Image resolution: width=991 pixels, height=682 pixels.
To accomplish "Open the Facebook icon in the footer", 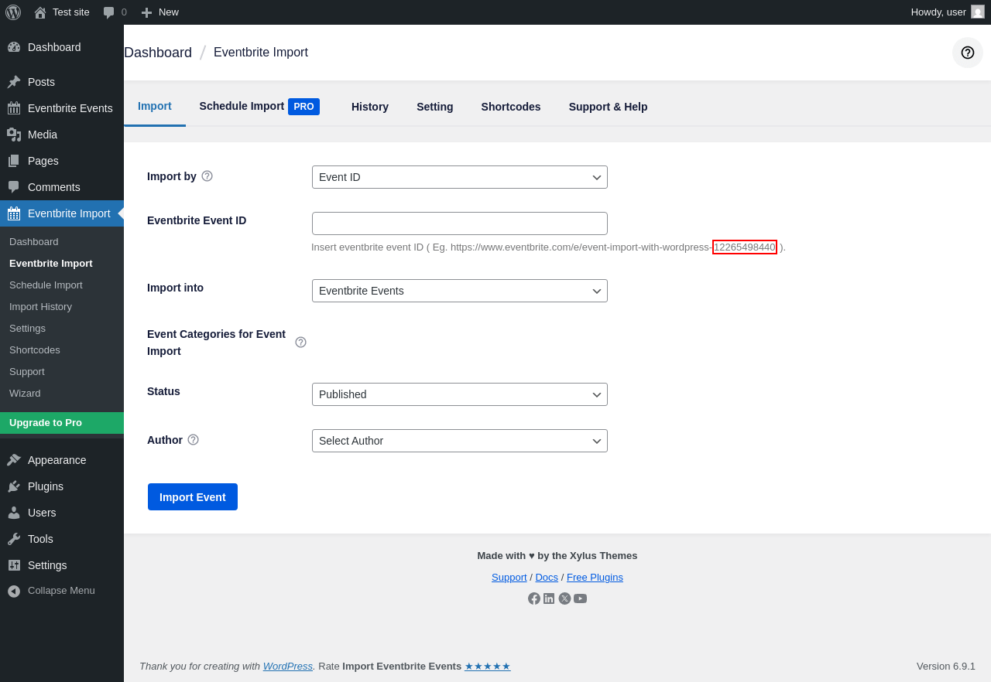I will [x=534, y=598].
